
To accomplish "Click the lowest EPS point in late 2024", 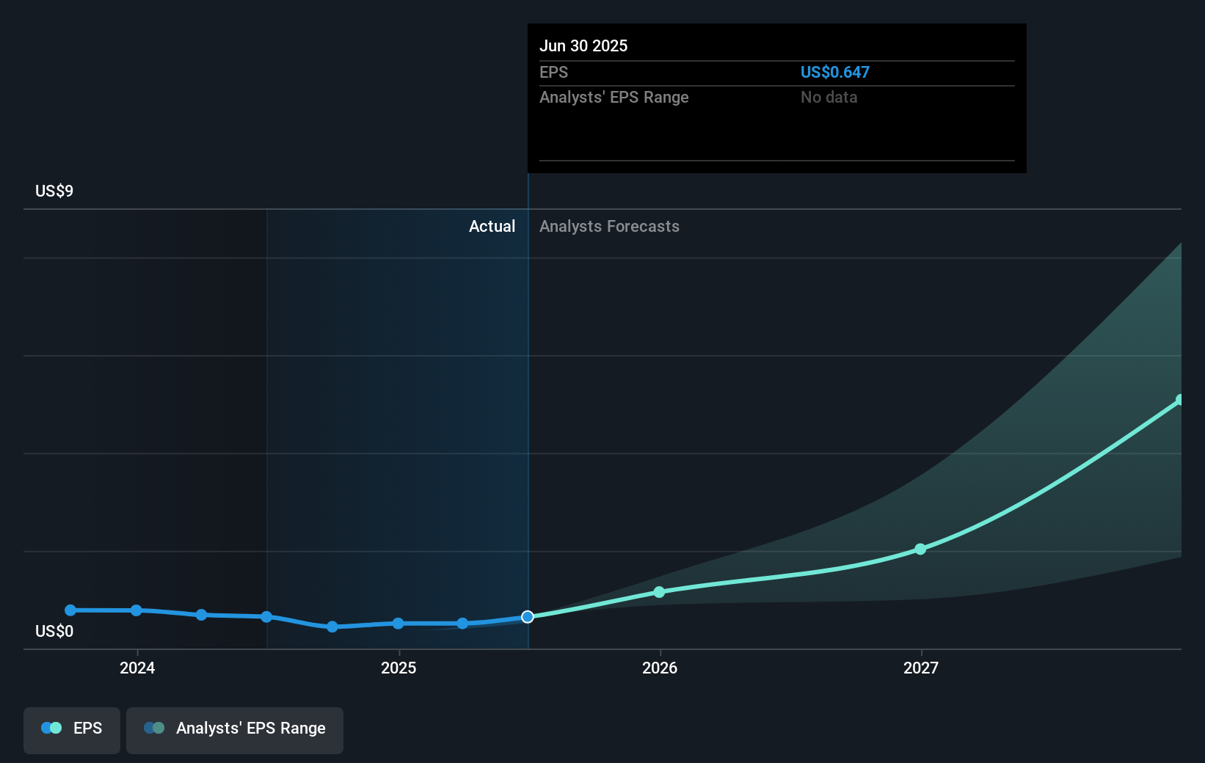I will click(x=332, y=627).
